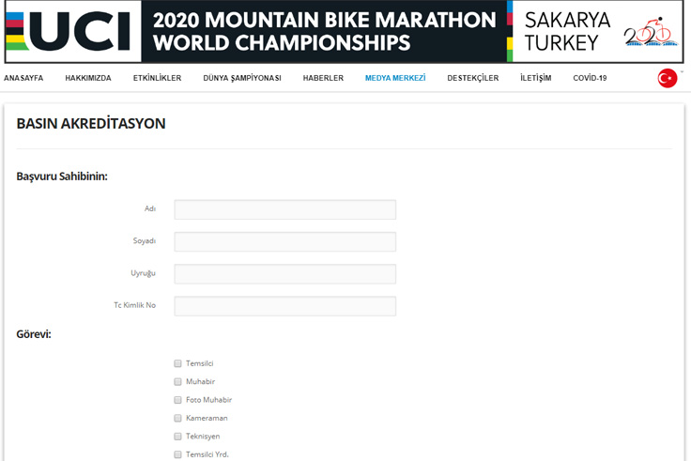The image size is (691, 461).
Task: Check the Temsilci checkbox
Action: (177, 363)
